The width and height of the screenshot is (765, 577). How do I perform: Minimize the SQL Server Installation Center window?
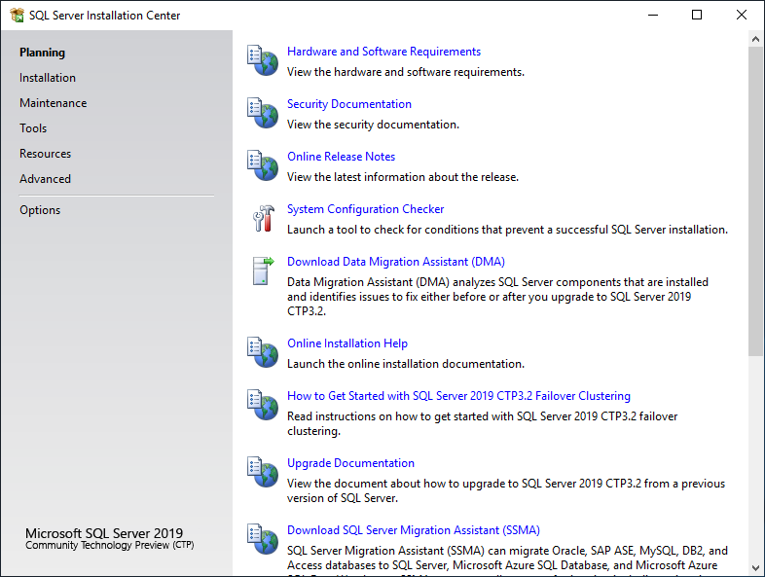point(653,16)
